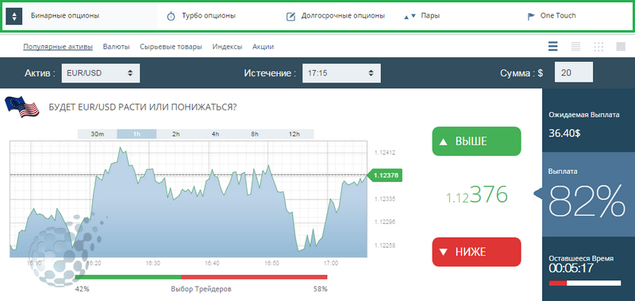Click the Pairs up-down triangles icon
Image resolution: width=635 pixels, height=301 pixels.
(x=410, y=16)
